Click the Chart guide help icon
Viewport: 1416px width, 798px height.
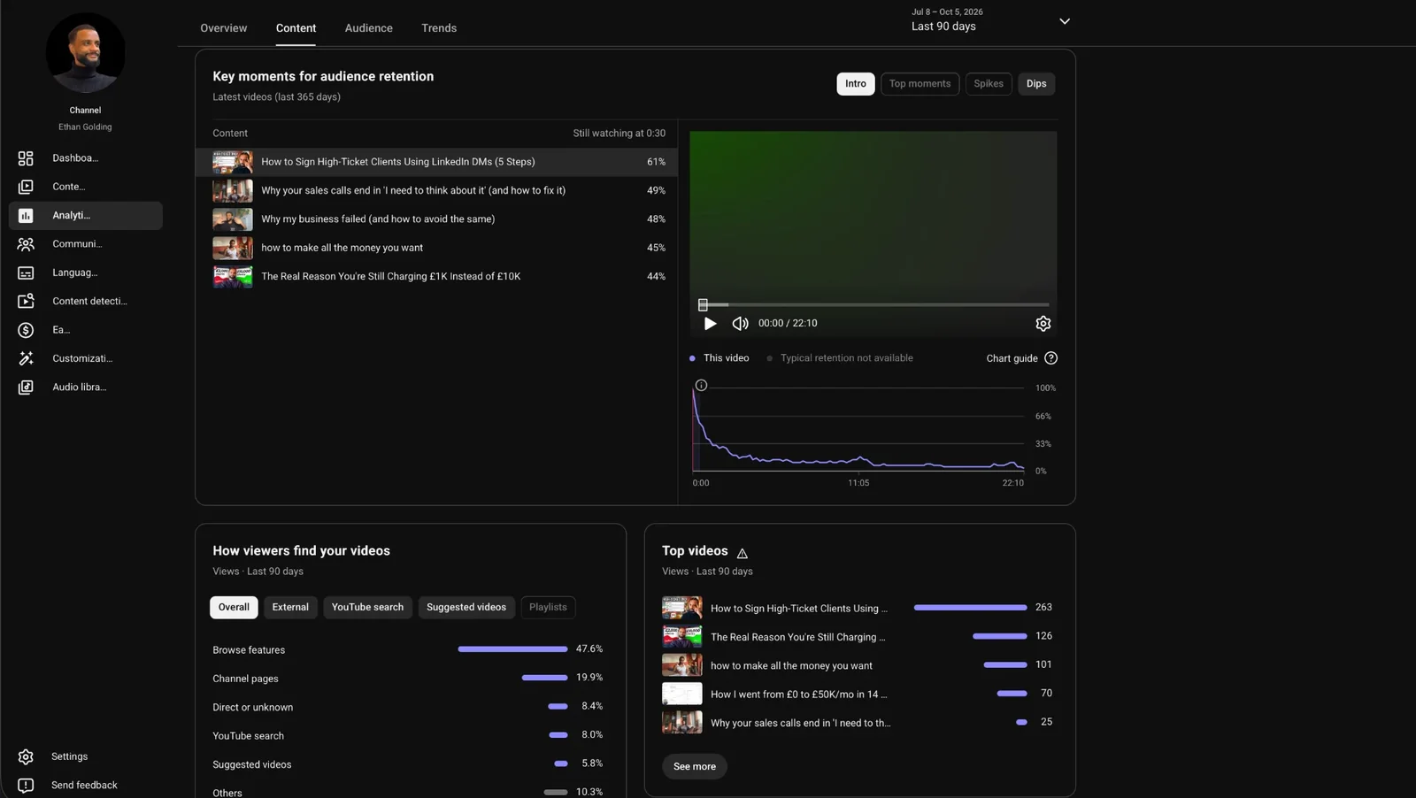coord(1050,358)
